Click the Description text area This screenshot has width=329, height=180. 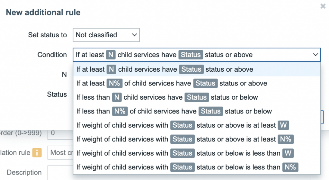60,173
